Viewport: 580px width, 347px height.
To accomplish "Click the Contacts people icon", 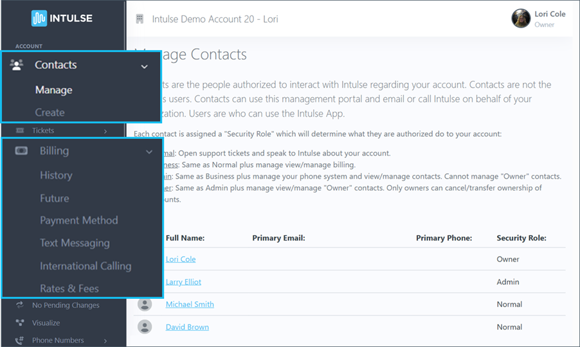I will coord(17,65).
